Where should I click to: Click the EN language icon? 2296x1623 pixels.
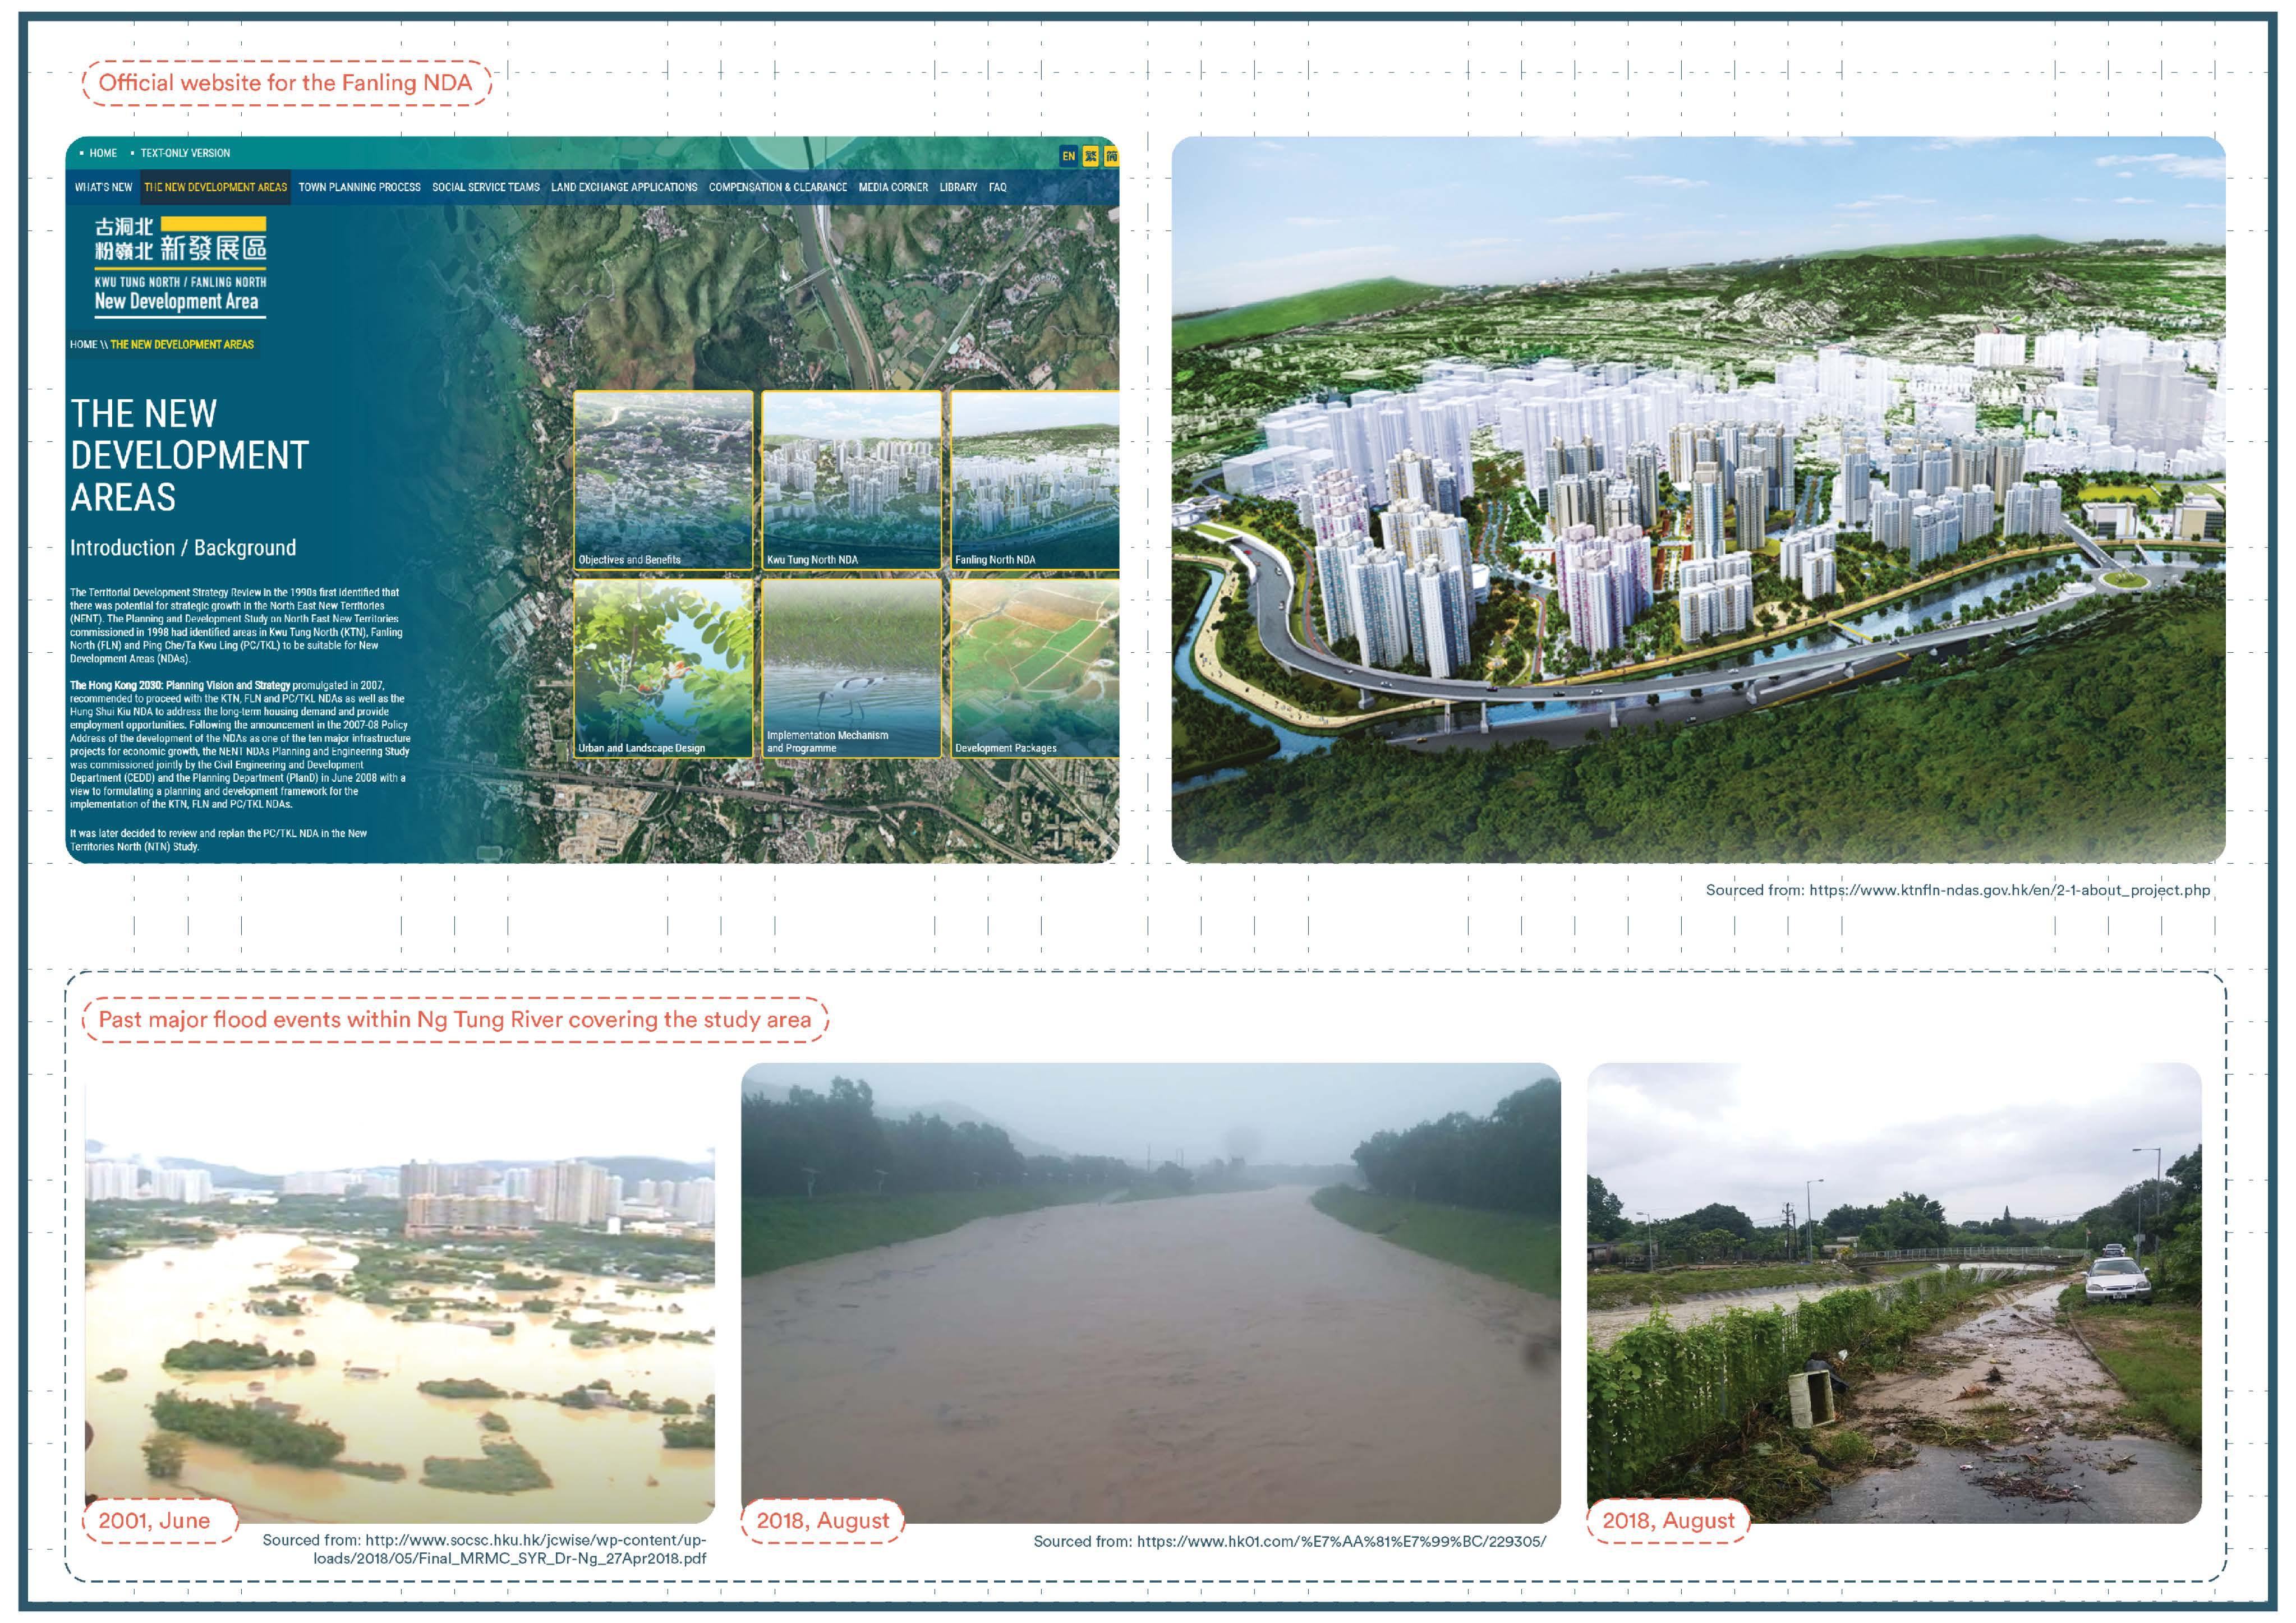coord(1068,156)
